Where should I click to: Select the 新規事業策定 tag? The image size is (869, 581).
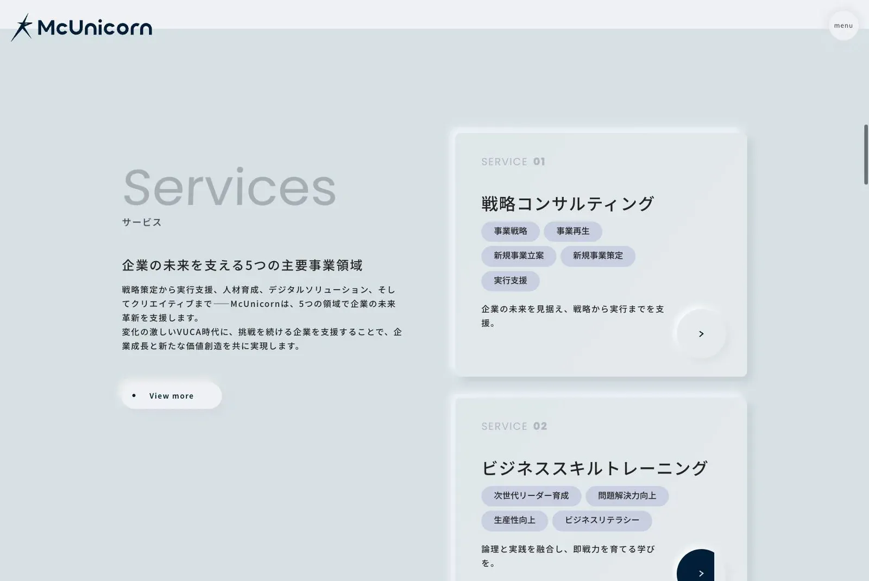598,256
